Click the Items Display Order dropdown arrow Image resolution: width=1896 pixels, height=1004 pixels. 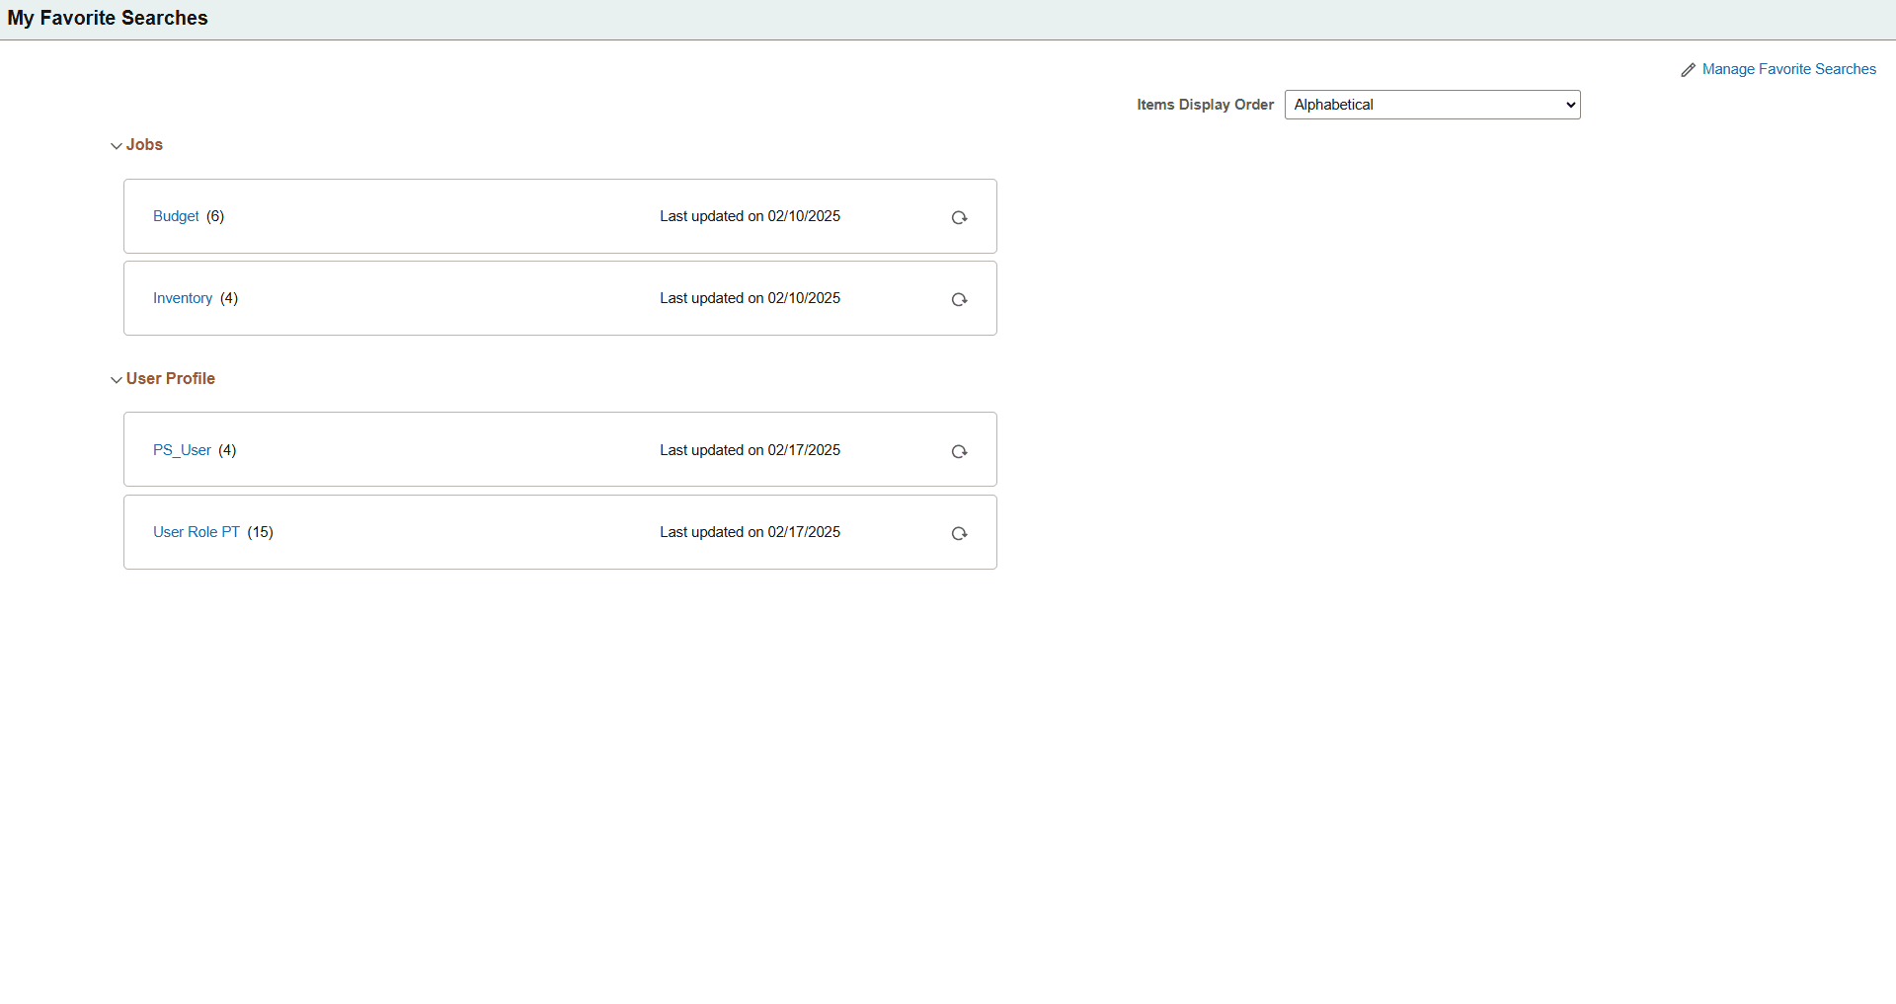(1567, 104)
